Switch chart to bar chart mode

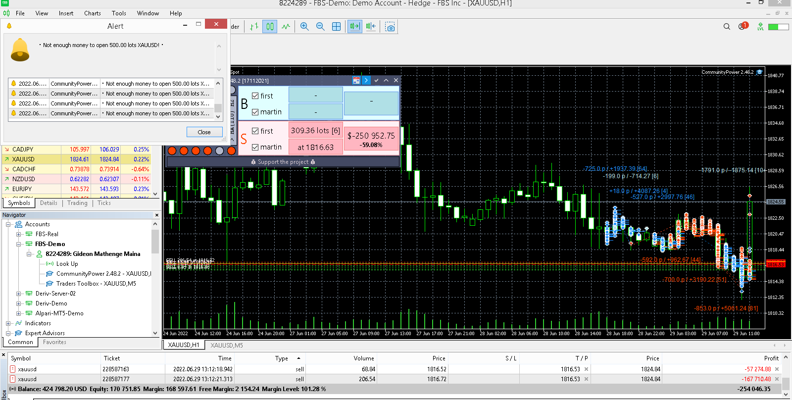click(x=254, y=27)
